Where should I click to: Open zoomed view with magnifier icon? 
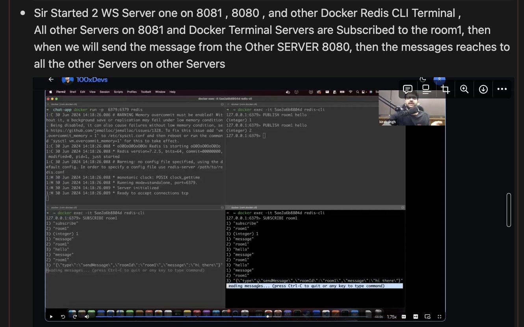coord(465,89)
